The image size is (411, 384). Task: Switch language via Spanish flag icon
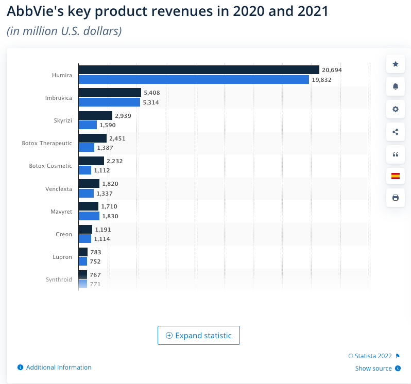pos(395,176)
